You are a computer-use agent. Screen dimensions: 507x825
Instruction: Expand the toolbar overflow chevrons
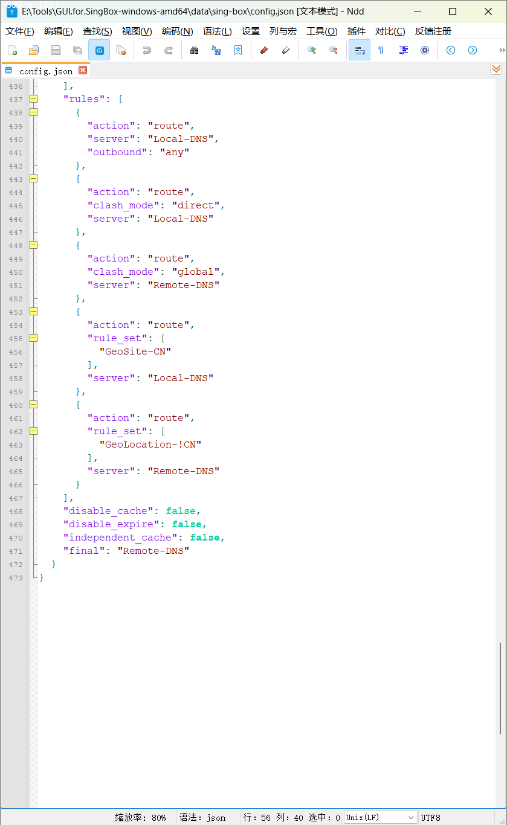click(x=502, y=50)
